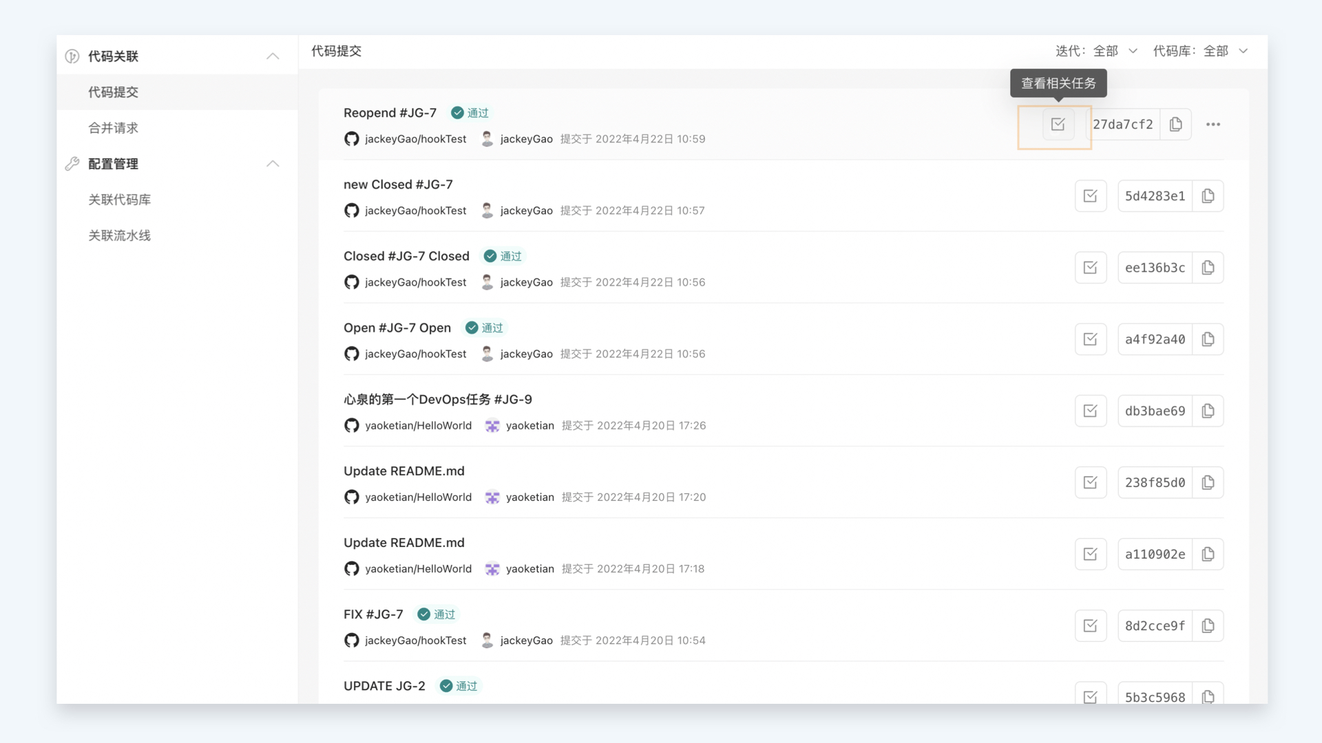Copy commit hash 5d4283e1
Viewport: 1322px width, 743px height.
(x=1208, y=196)
